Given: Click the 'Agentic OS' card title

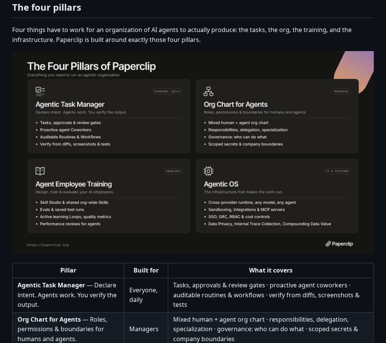Looking at the screenshot, I should pyautogui.click(x=221, y=184).
